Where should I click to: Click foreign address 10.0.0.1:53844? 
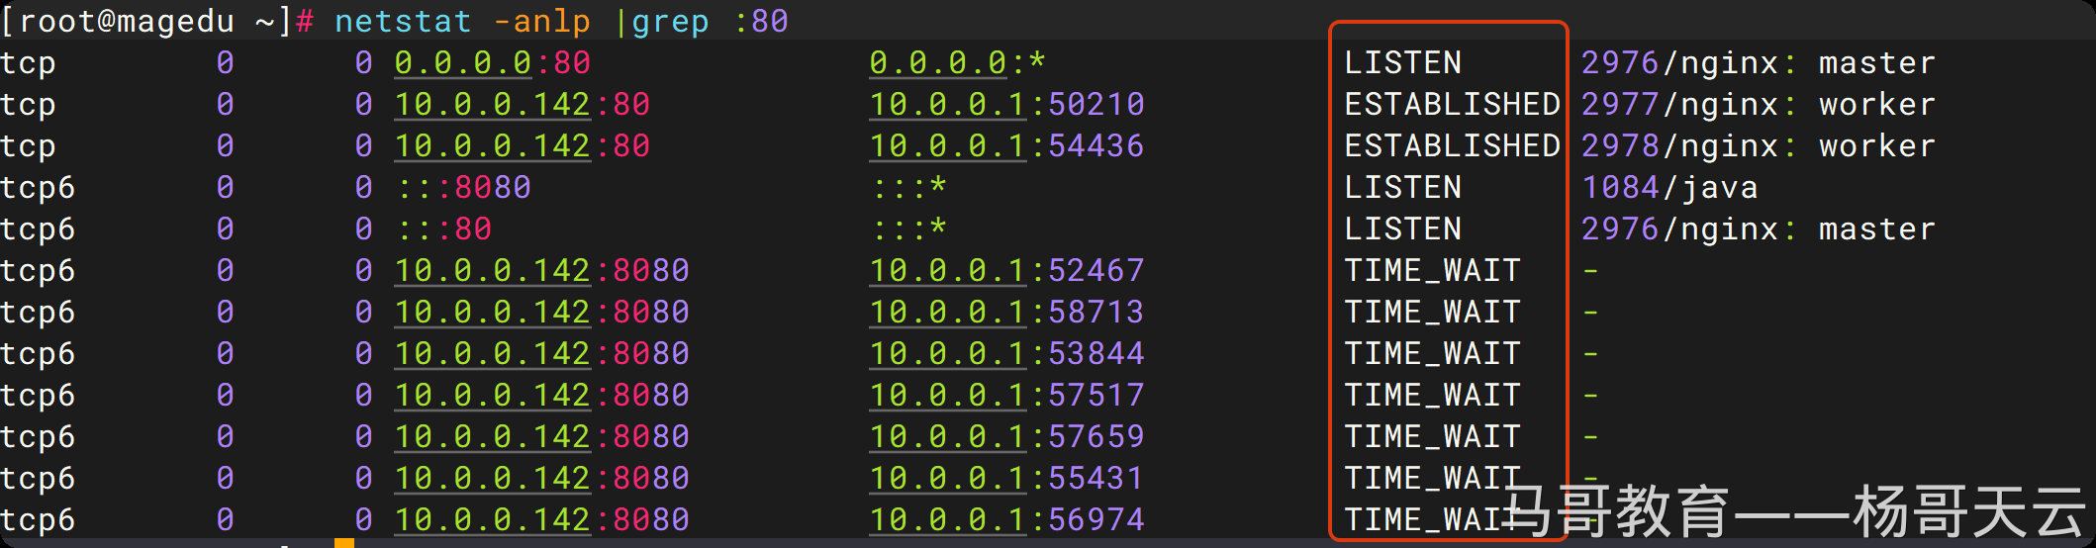[x=1006, y=353]
